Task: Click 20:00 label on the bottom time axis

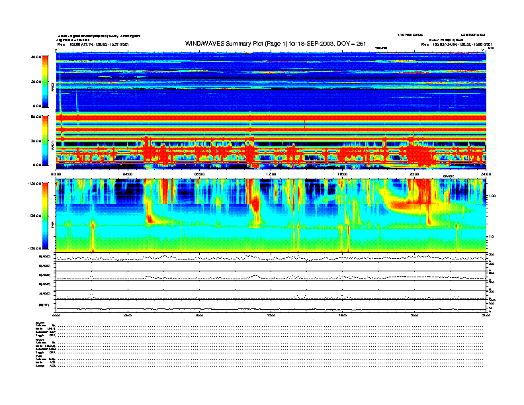Action: pyautogui.click(x=414, y=315)
